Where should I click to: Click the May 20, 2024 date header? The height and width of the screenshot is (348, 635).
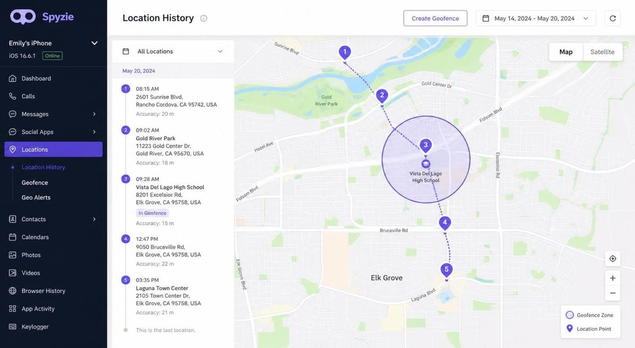[138, 71]
